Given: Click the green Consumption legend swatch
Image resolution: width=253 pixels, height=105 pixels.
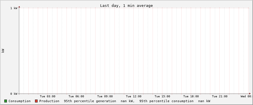Looking at the screenshot, I should click(x=6, y=101).
